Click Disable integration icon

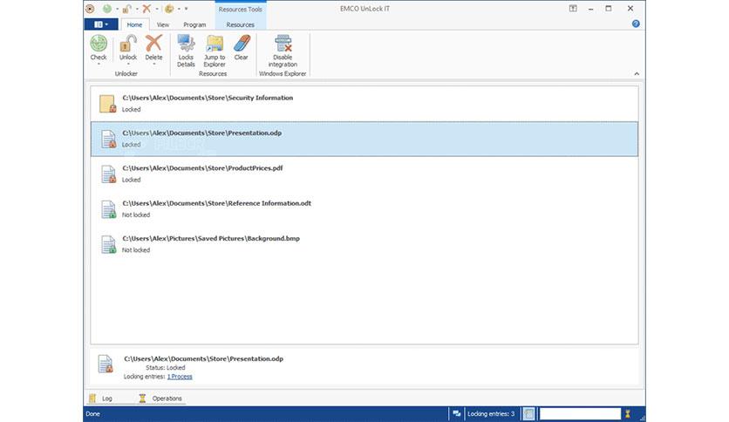coord(283,44)
